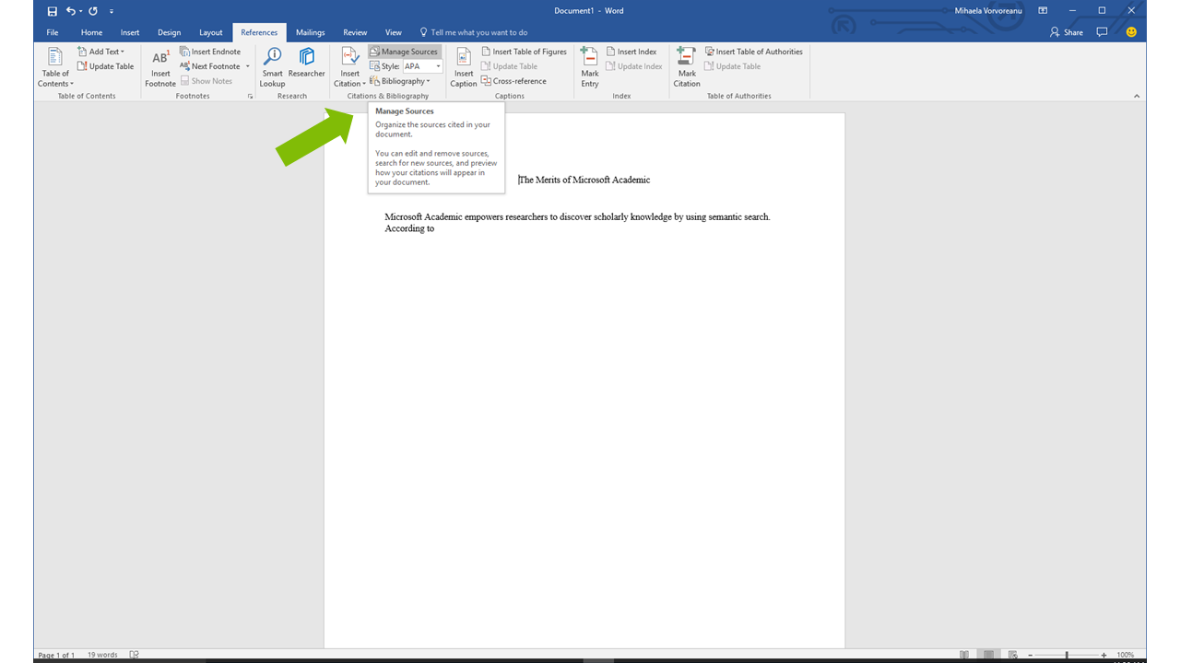Click the Share button

click(x=1067, y=32)
